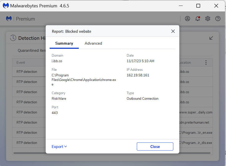Expand the Export dropdown
Viewport: 226px width, 166px height.
tap(59, 146)
